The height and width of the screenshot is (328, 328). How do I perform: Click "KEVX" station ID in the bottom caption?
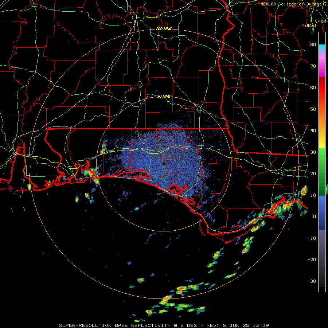[214, 325]
